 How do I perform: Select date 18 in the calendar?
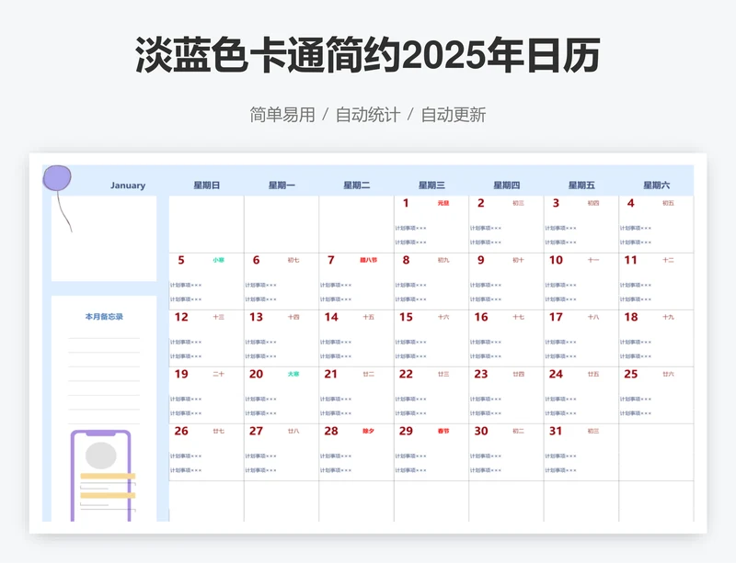coord(631,318)
